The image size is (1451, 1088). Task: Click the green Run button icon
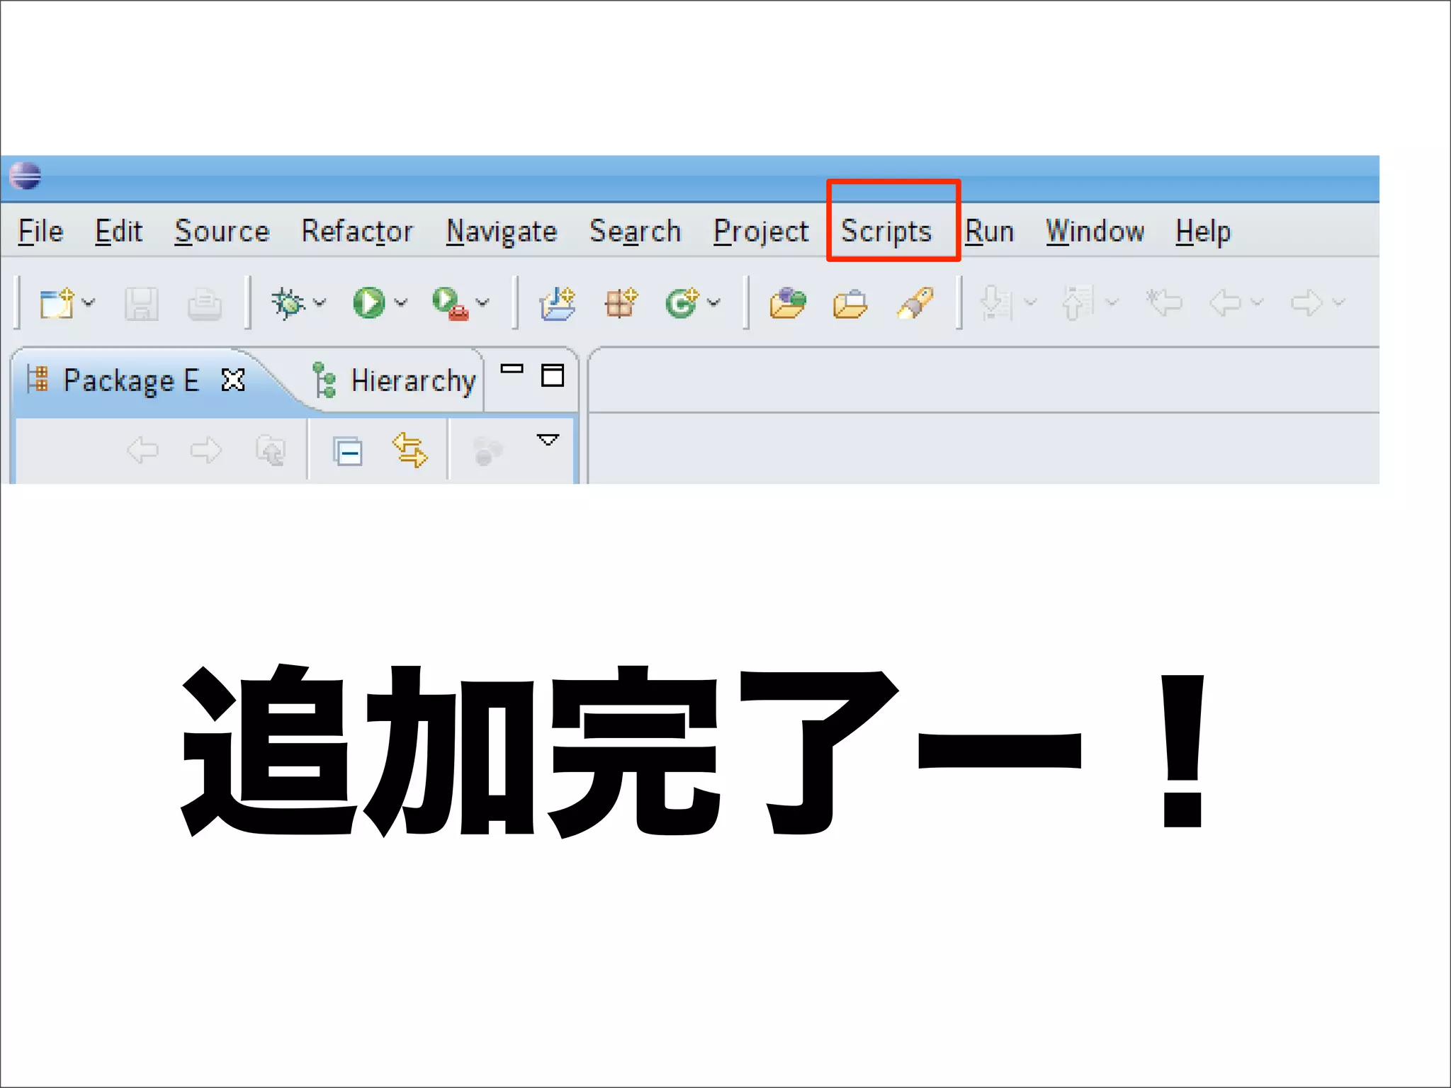click(x=368, y=303)
